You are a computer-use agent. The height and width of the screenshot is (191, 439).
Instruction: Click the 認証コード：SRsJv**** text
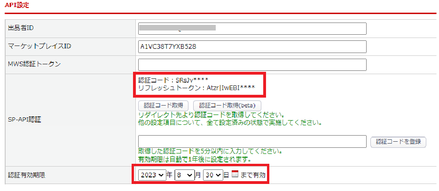tap(173, 81)
